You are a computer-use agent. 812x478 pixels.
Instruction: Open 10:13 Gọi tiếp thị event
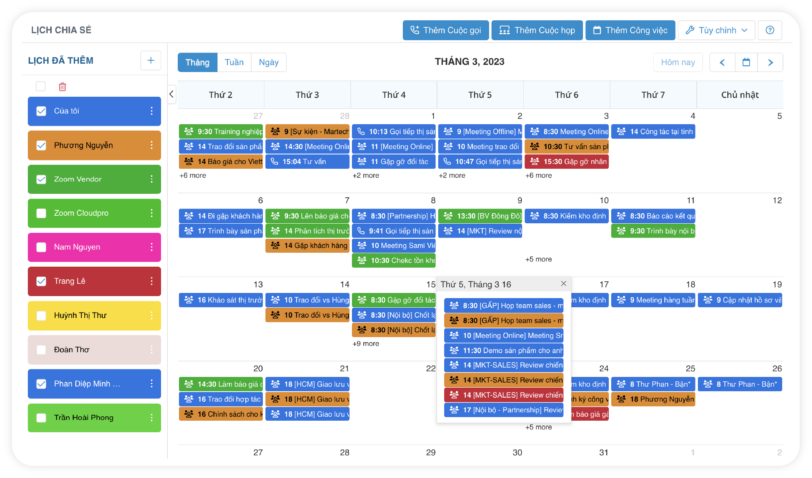394,132
